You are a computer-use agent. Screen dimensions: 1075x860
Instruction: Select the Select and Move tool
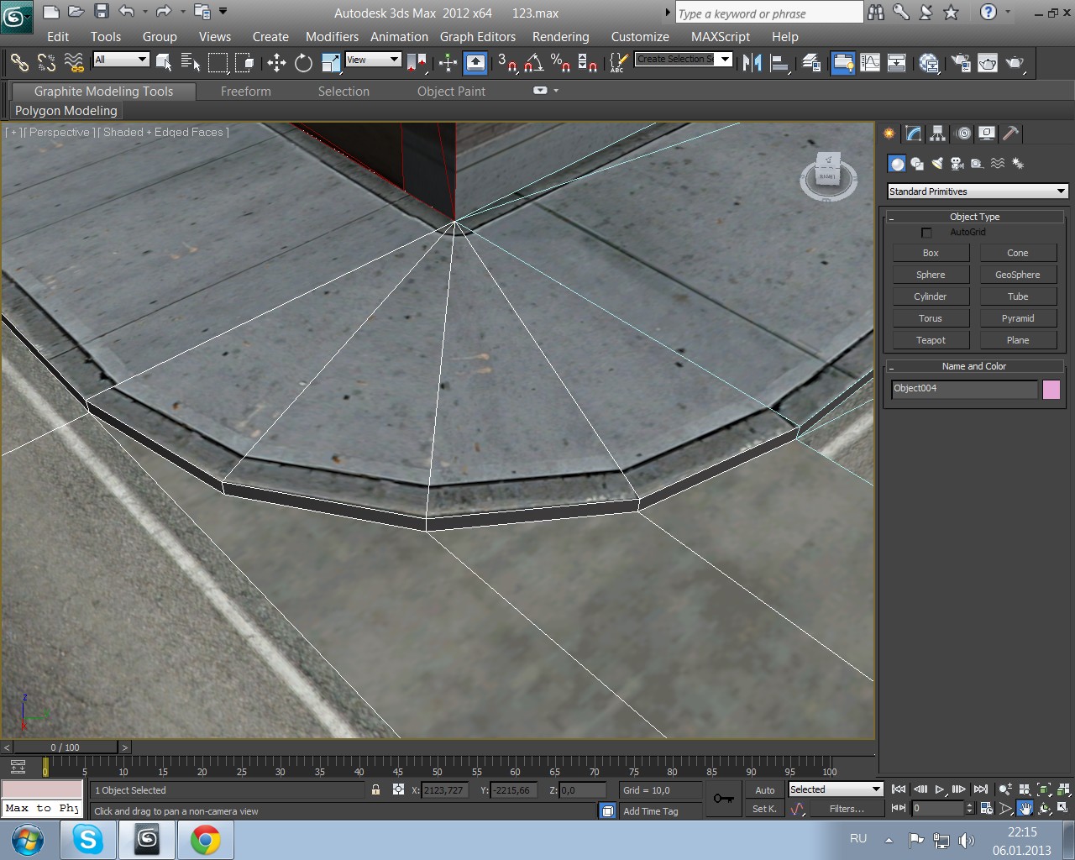coord(276,63)
